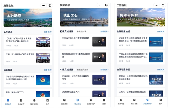Open lecture 王东光：证券错误交易及撤销权
The image size is (169, 108).
pyautogui.click(x=141, y=92)
